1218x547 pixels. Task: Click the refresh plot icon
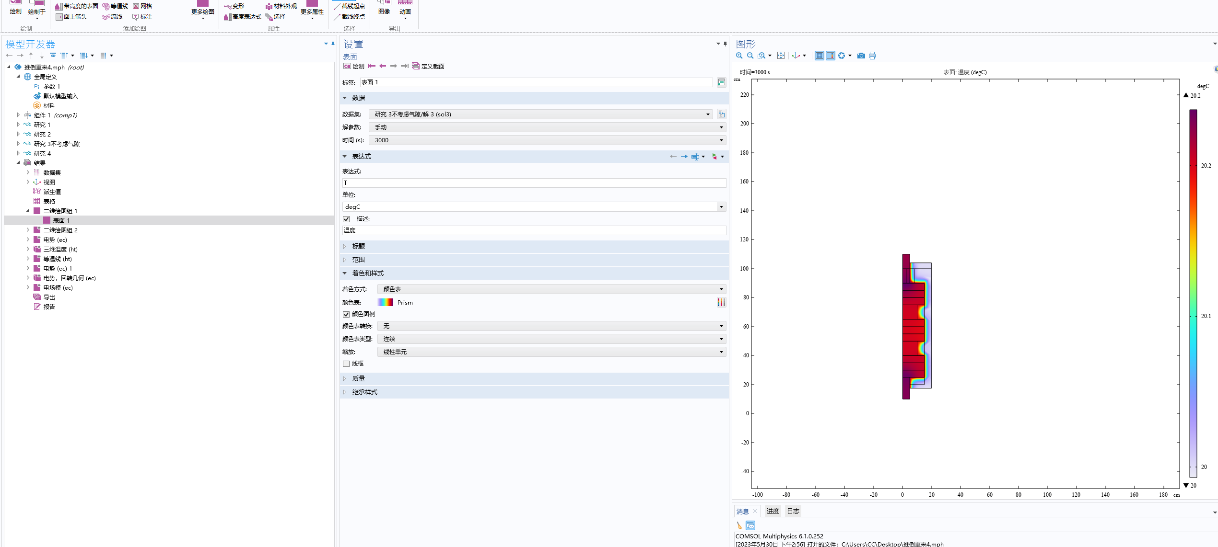tap(842, 56)
